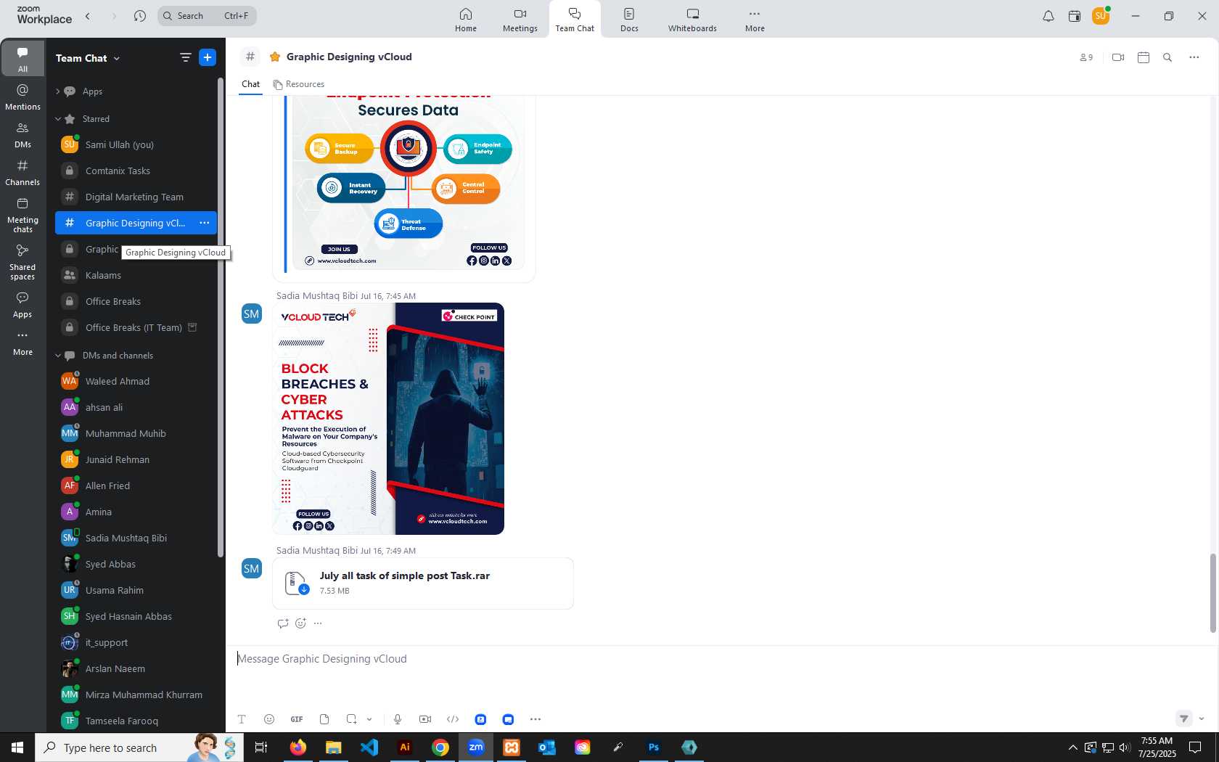Viewport: 1219px width, 762px height.
Task: Open send options dropdown arrow
Action: click(1202, 718)
